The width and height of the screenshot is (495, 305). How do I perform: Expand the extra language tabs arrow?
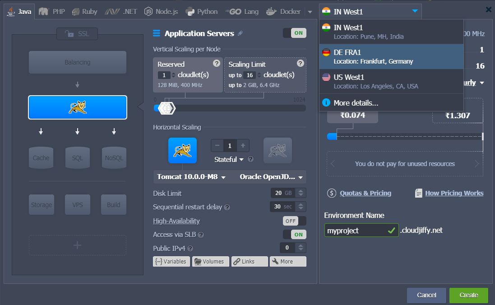310,12
